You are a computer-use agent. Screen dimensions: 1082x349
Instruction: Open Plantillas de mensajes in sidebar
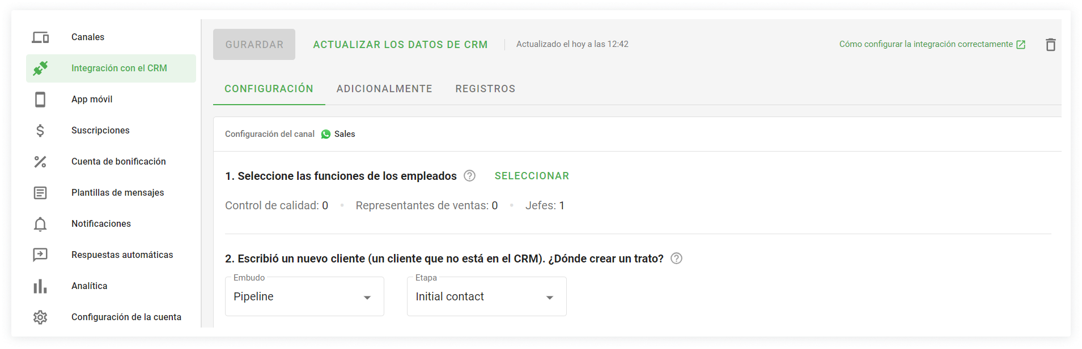pos(117,193)
